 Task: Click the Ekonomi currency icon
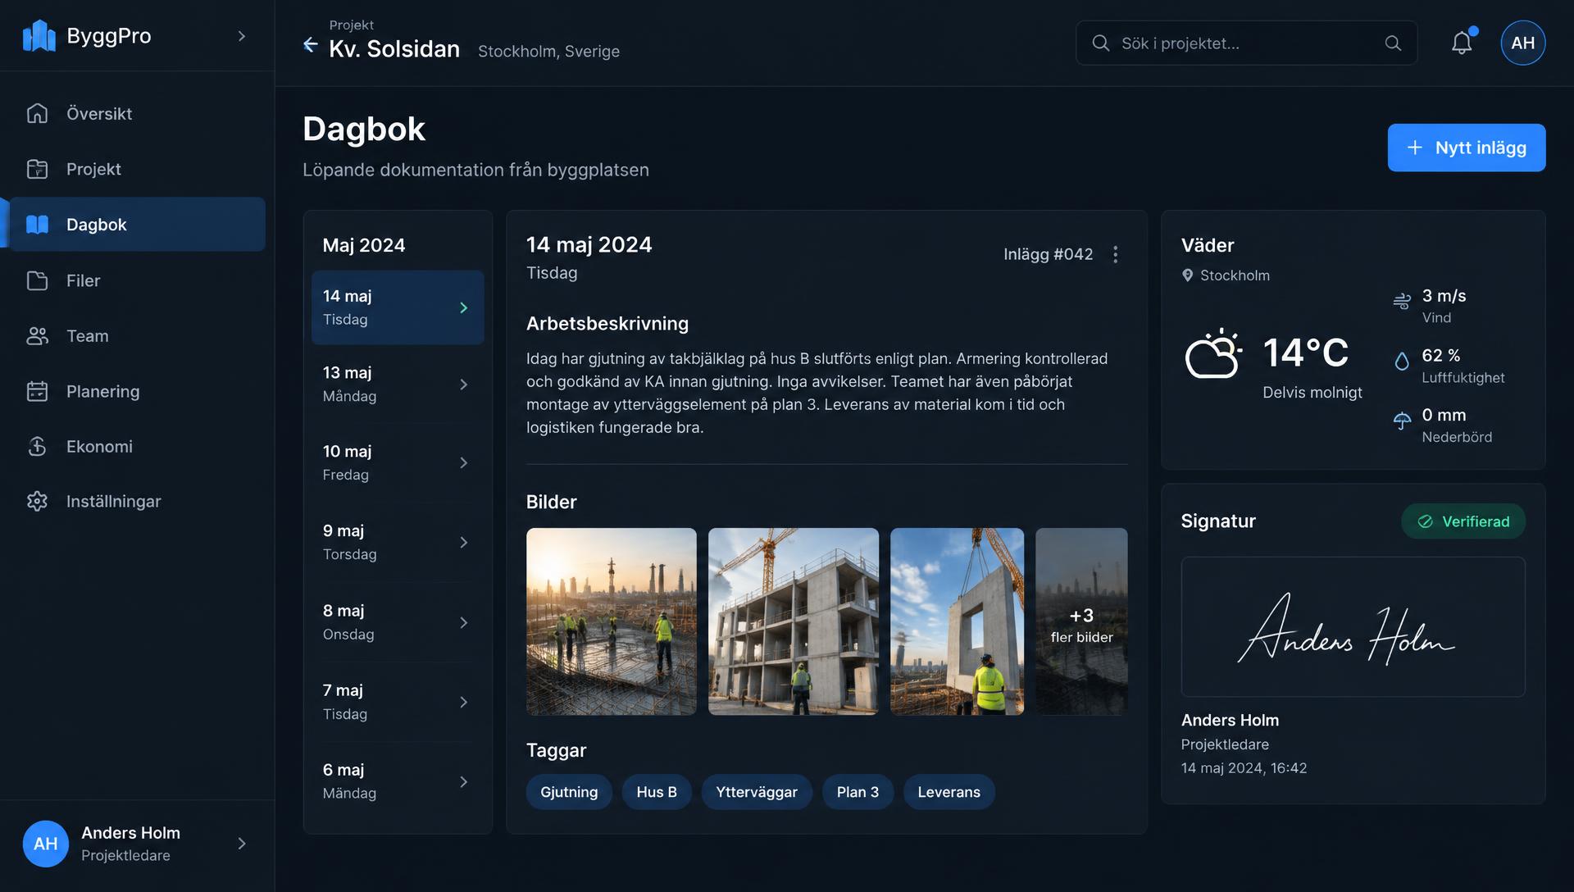(x=38, y=446)
